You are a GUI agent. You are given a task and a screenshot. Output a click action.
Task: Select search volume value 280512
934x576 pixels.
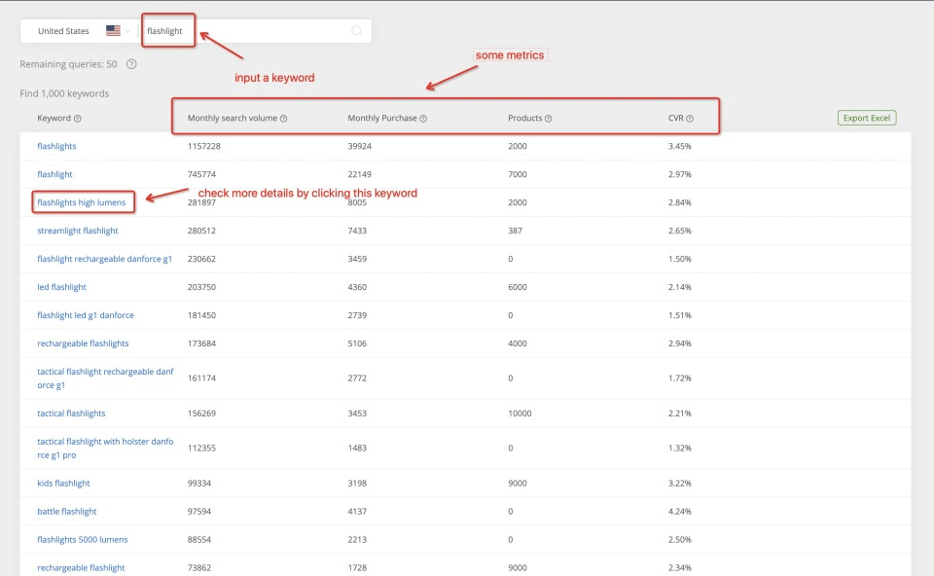point(201,231)
